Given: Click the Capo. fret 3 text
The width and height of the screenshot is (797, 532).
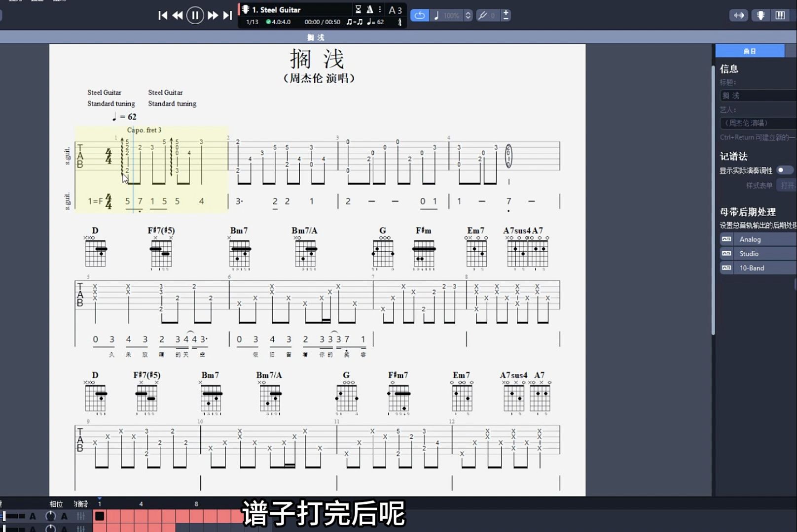Looking at the screenshot, I should (144, 130).
